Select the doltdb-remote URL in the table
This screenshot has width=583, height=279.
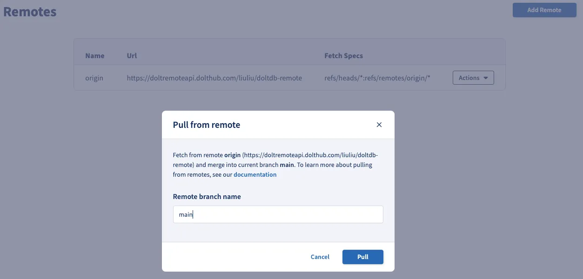(214, 78)
